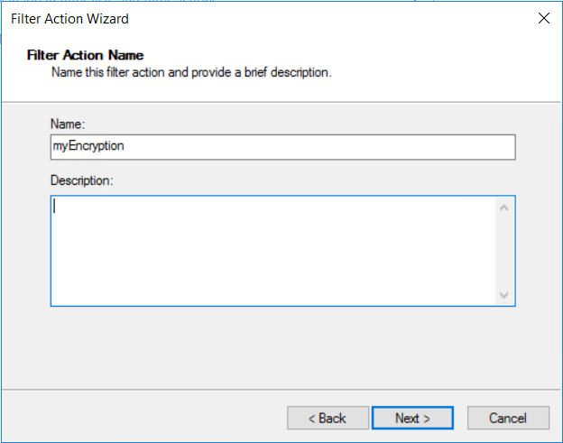Close the wizard with the X icon
The height and width of the screenshot is (443, 563).
543,18
